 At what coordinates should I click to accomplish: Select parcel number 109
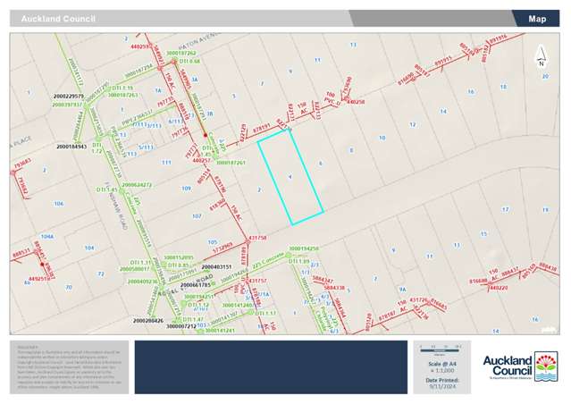[x=187, y=189]
